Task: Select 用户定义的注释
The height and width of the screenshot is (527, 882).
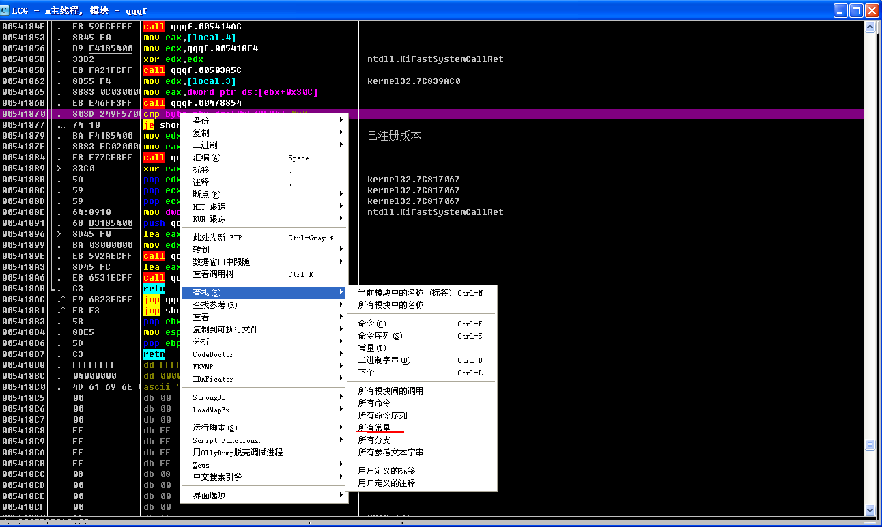Action: coord(421,483)
